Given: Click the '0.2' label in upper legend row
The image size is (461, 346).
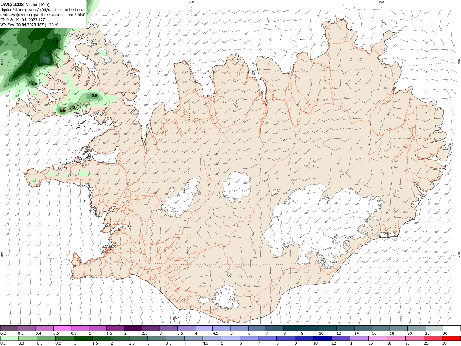Looking at the screenshot, I should [x=3, y=333].
